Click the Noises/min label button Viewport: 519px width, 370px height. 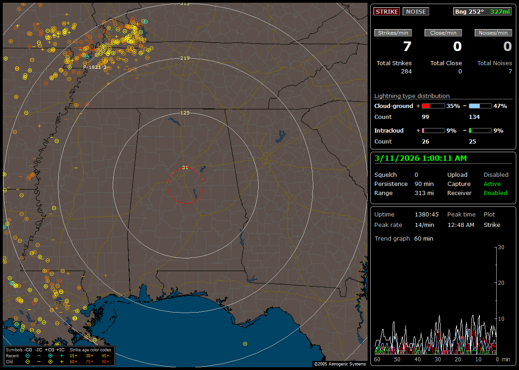493,33
